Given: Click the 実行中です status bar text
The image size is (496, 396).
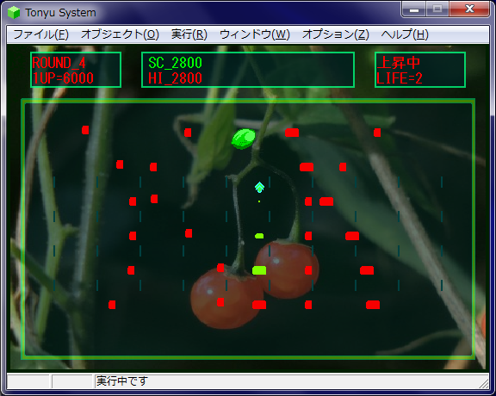Looking at the screenshot, I should click(122, 381).
